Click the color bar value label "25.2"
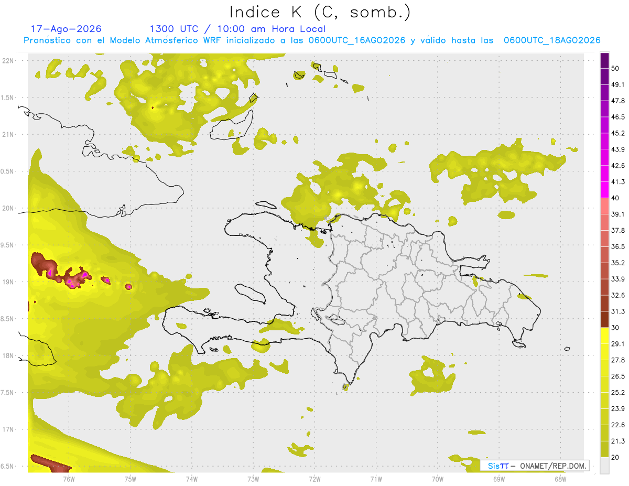Screen dimensions: 629x486 click(x=618, y=392)
